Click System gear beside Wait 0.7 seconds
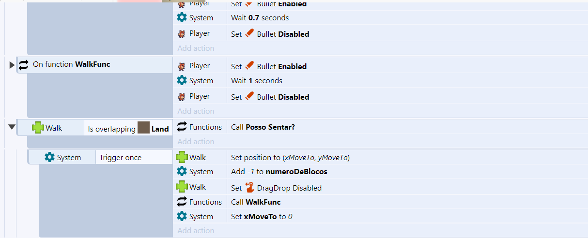The height and width of the screenshot is (238, 588). click(x=182, y=17)
